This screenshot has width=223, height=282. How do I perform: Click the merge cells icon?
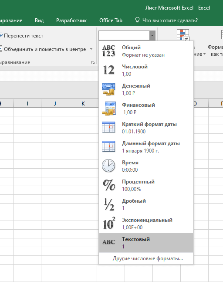pos(1,49)
